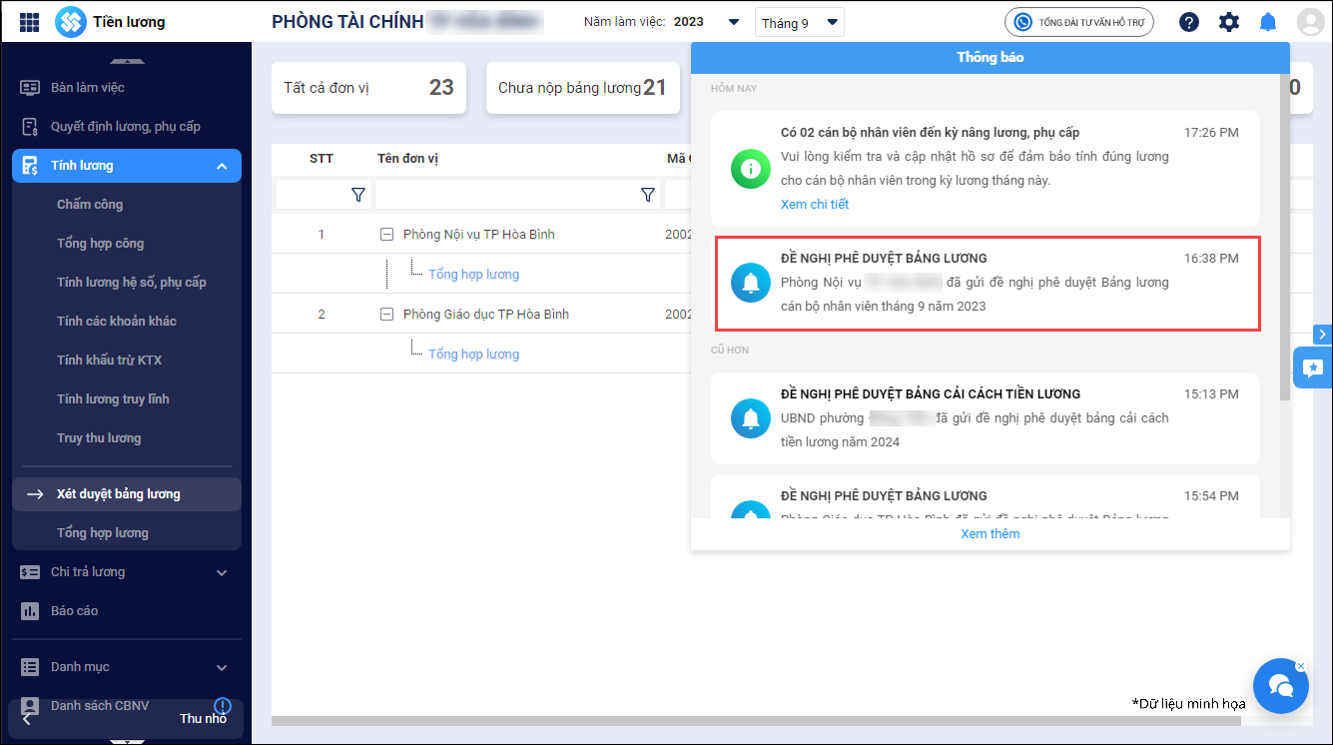Viewport: 1333px width, 745px height.
Task: Open the Tháng 9 month dropdown
Action: [x=800, y=22]
